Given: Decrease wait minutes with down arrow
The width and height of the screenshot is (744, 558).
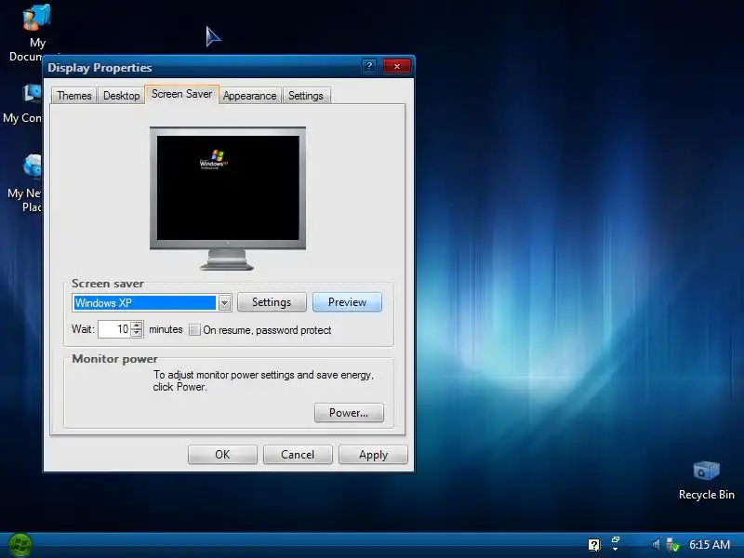Looking at the screenshot, I should 137,333.
